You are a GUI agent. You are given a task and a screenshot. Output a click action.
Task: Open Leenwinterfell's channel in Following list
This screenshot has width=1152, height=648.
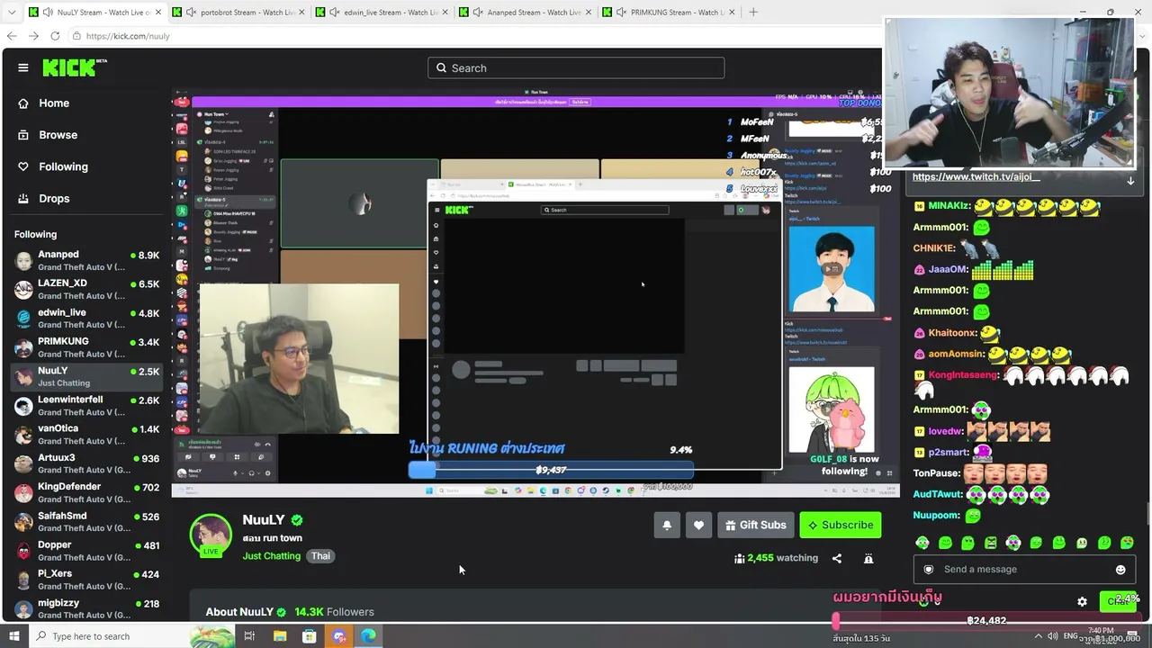[x=86, y=406]
